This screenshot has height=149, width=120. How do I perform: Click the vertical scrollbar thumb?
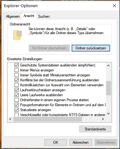point(109,88)
